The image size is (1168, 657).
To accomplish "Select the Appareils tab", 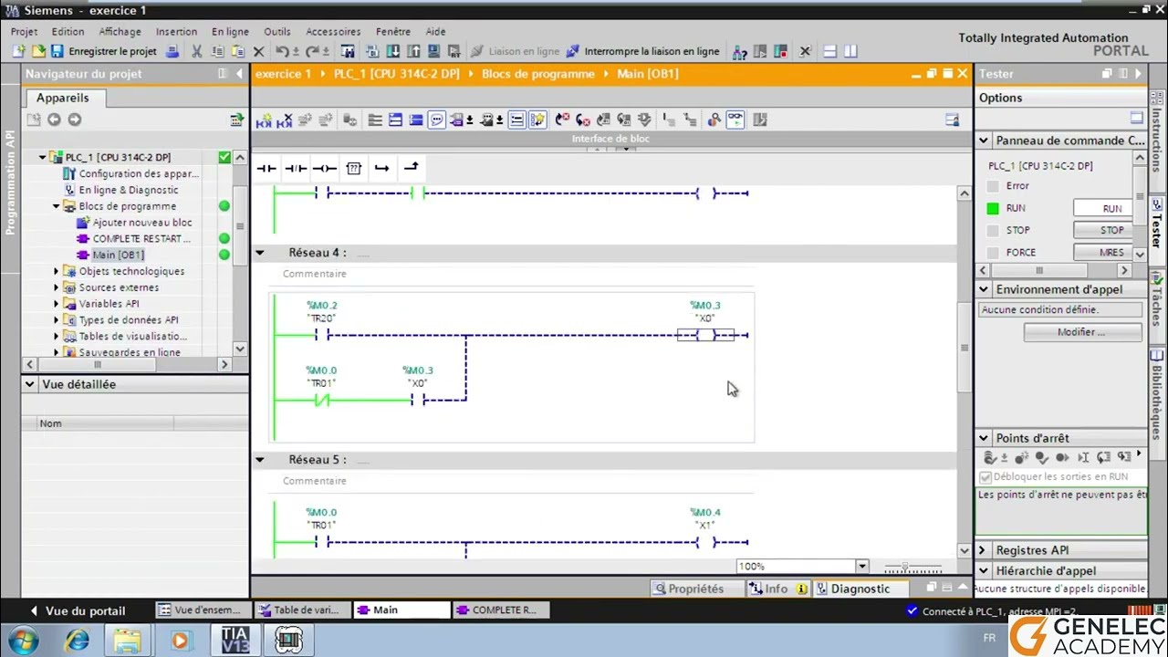I will click(63, 98).
